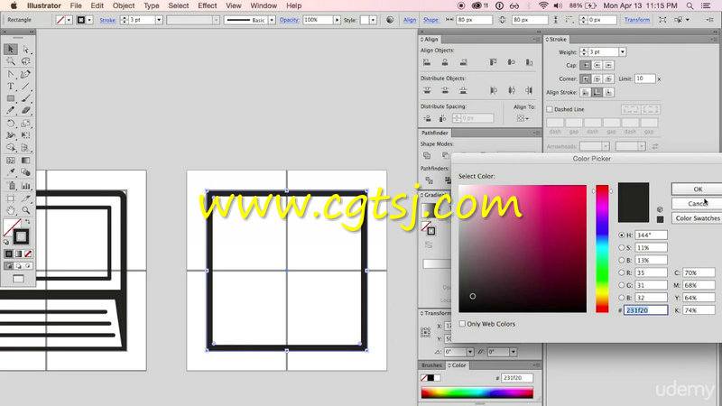Set paint to None in toolbox
This screenshot has width=722, height=406.
[29, 254]
